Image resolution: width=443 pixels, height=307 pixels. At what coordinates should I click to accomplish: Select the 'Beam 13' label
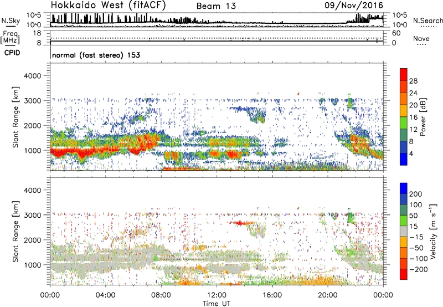point(216,6)
